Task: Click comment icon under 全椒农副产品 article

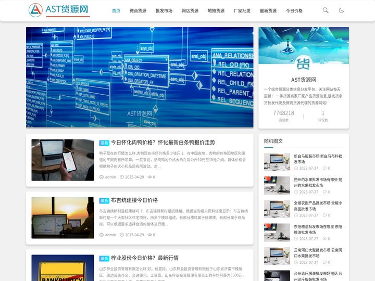Action: 325,215
